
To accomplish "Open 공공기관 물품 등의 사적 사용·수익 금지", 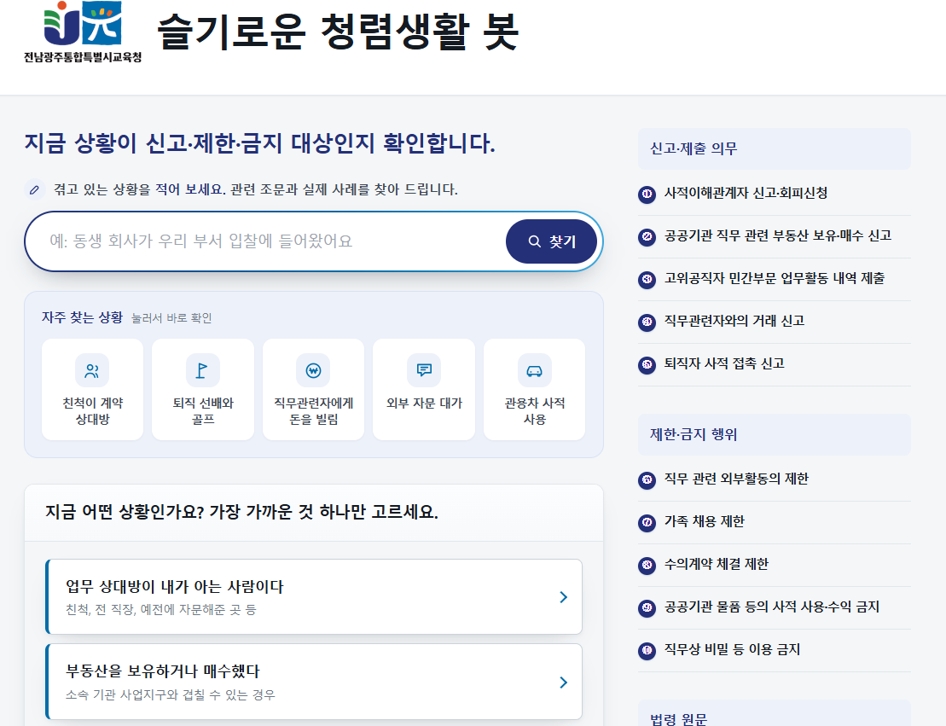I will coord(774,607).
